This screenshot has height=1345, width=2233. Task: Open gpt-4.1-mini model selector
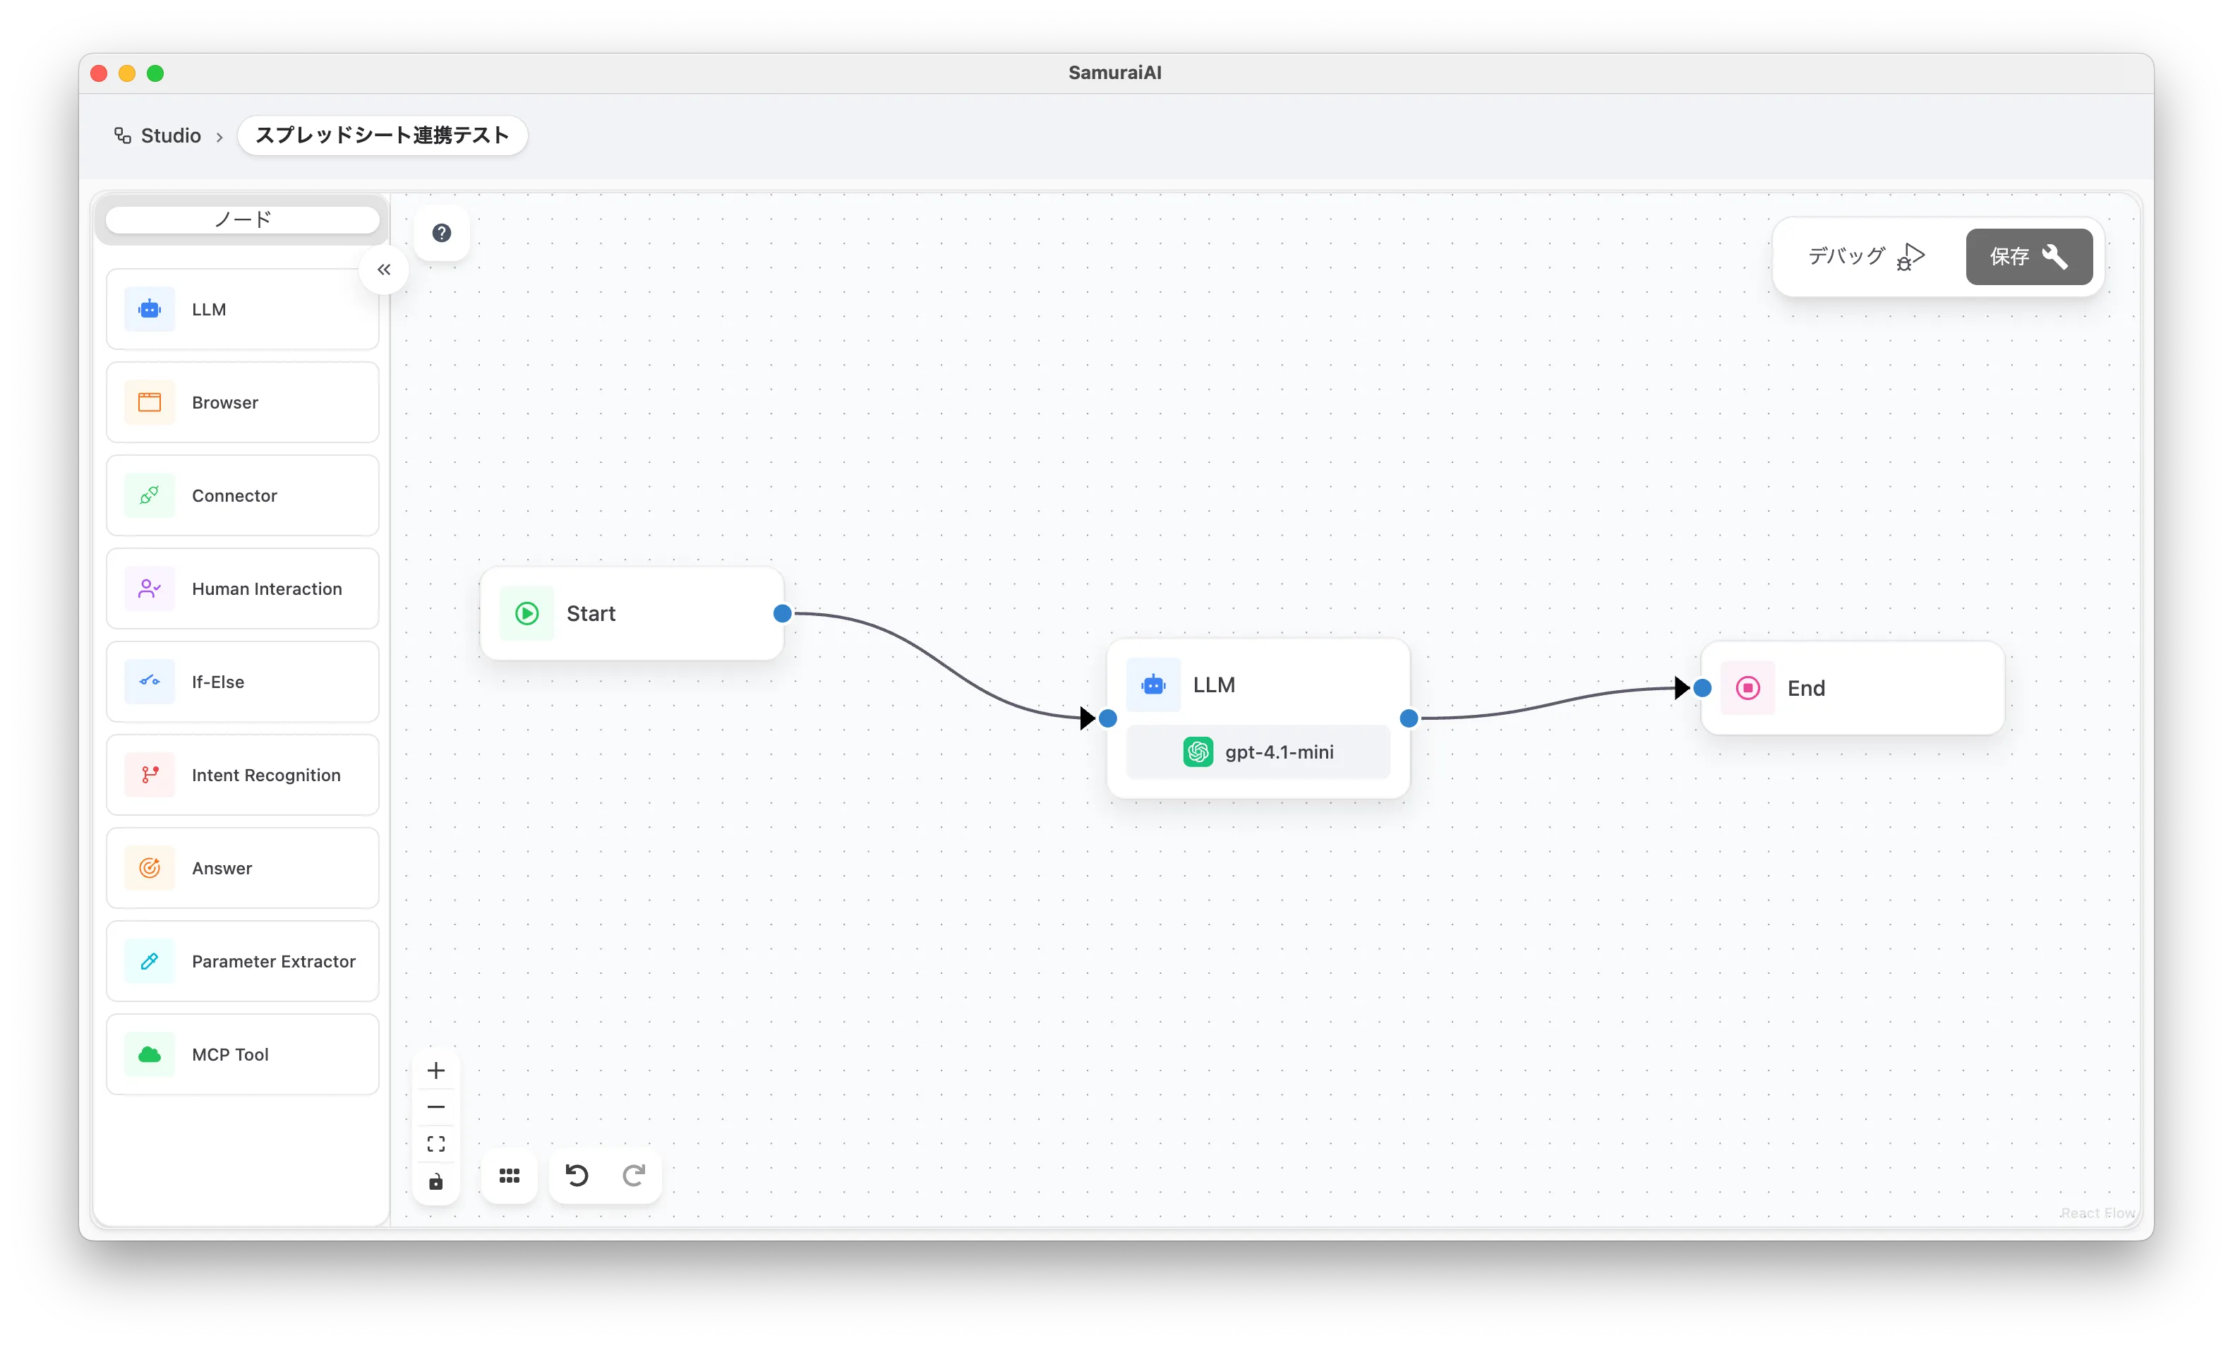(1258, 752)
